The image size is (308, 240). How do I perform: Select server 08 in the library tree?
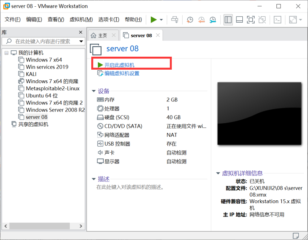tap(36, 117)
